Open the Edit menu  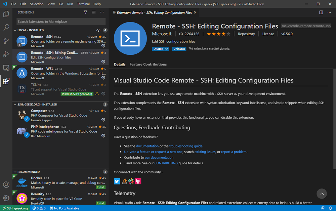23,4
